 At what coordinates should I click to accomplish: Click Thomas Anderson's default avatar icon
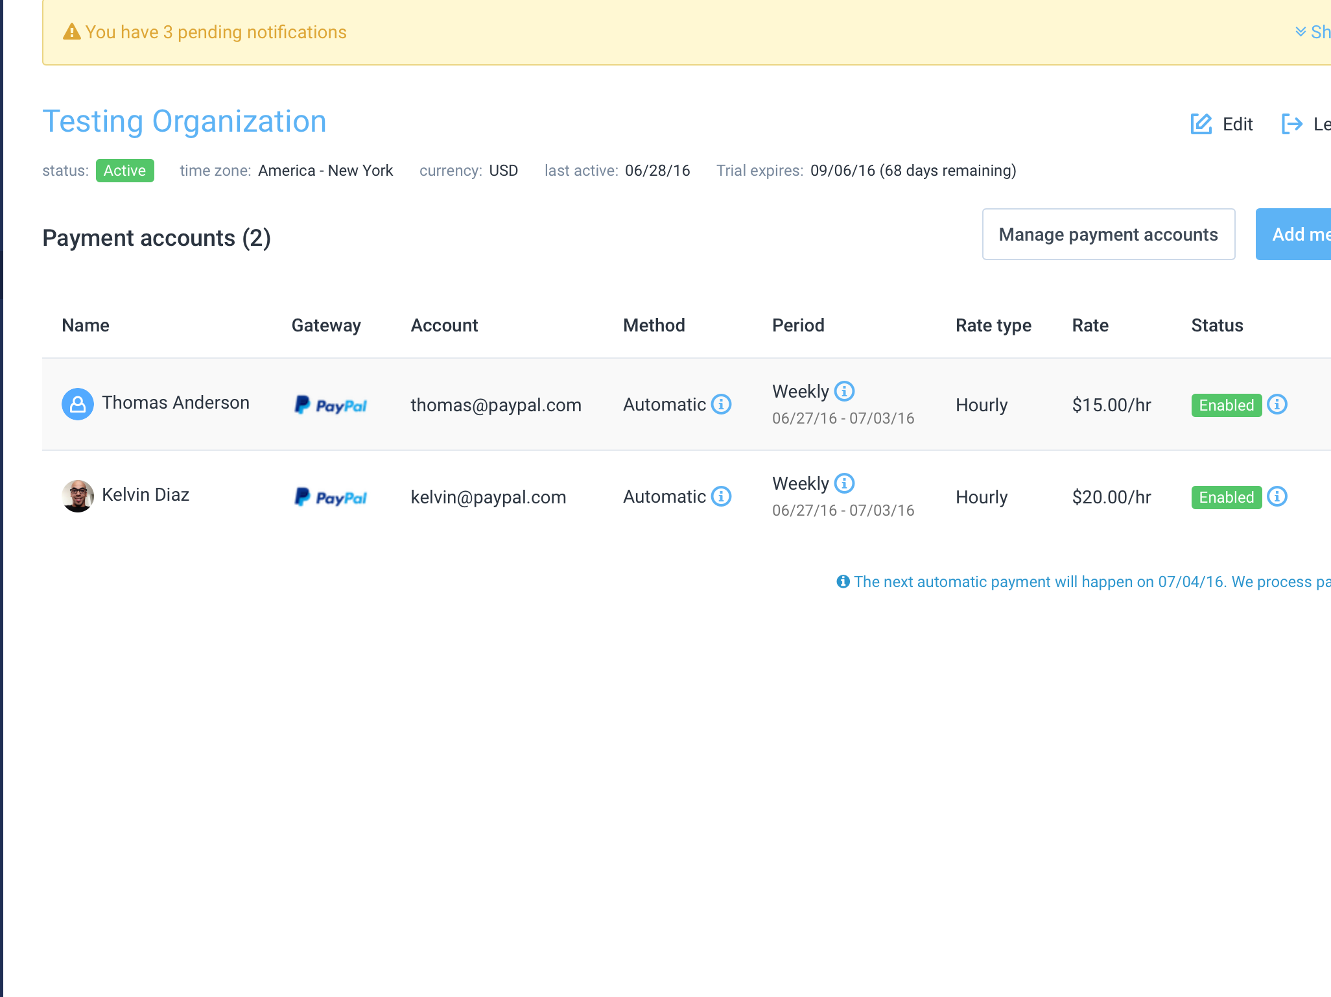click(x=78, y=404)
